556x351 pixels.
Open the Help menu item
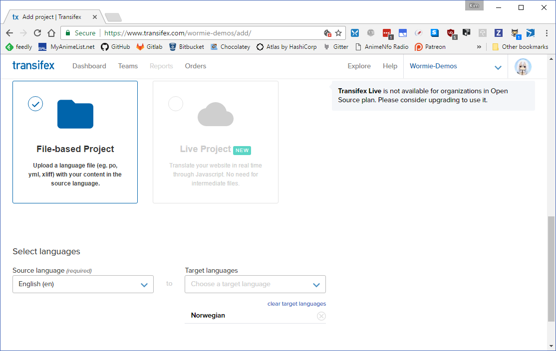tap(390, 66)
